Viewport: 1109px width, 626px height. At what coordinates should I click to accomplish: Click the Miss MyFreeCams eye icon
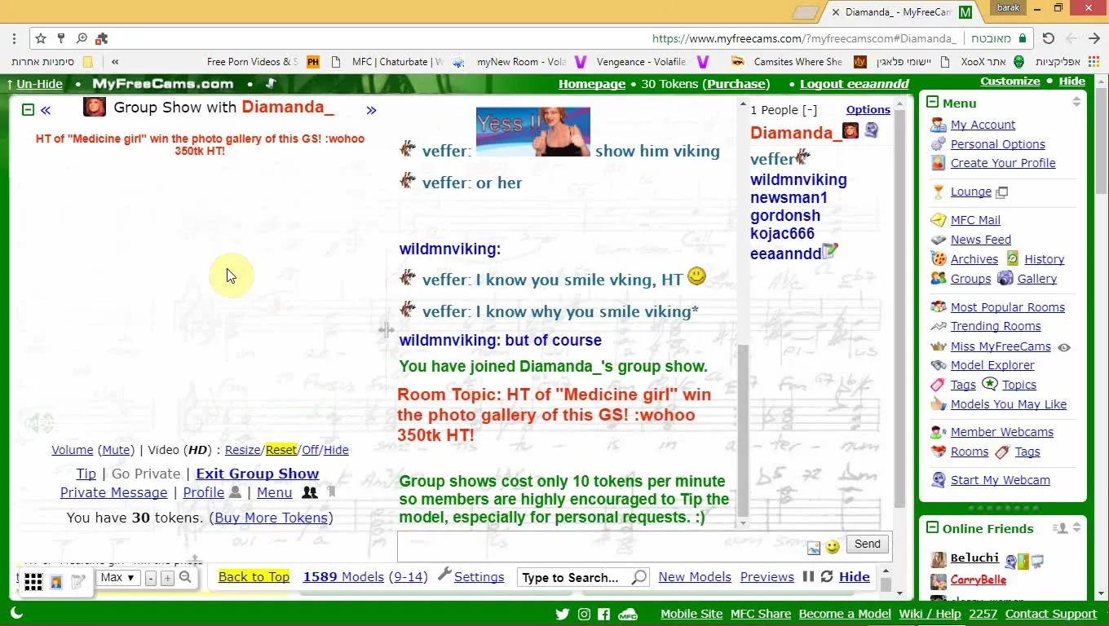1063,347
